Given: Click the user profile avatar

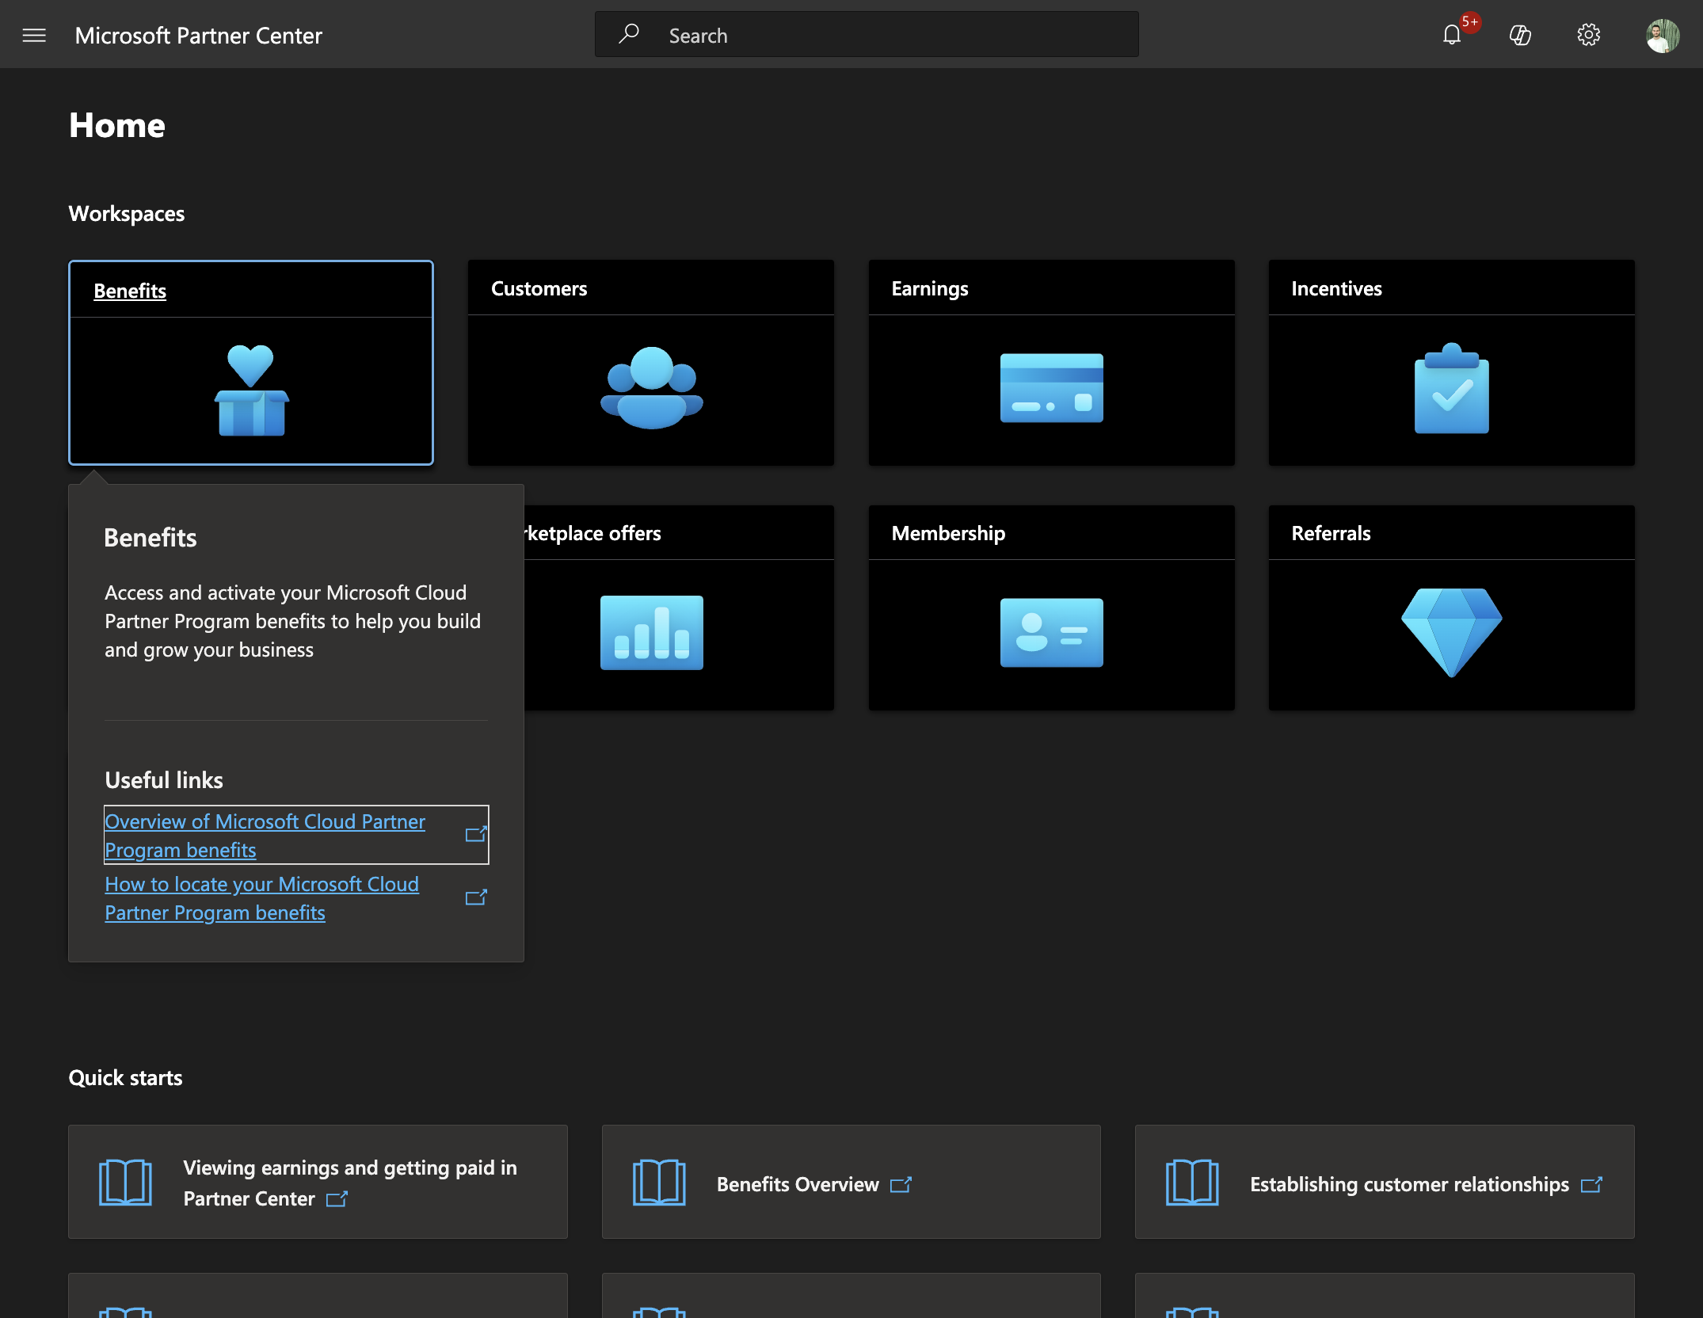Looking at the screenshot, I should pos(1662,36).
